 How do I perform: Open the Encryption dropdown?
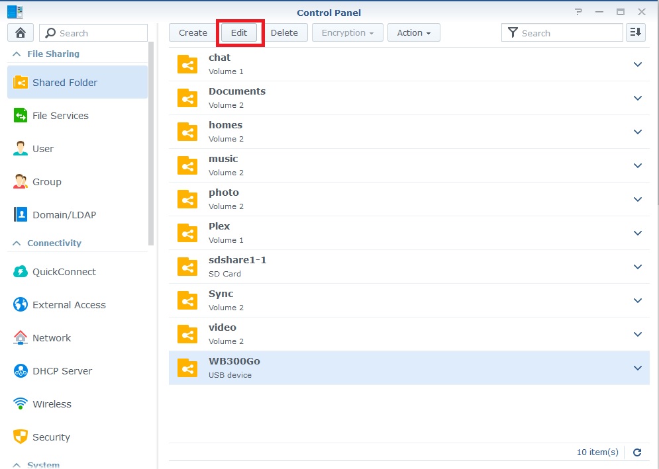point(348,33)
